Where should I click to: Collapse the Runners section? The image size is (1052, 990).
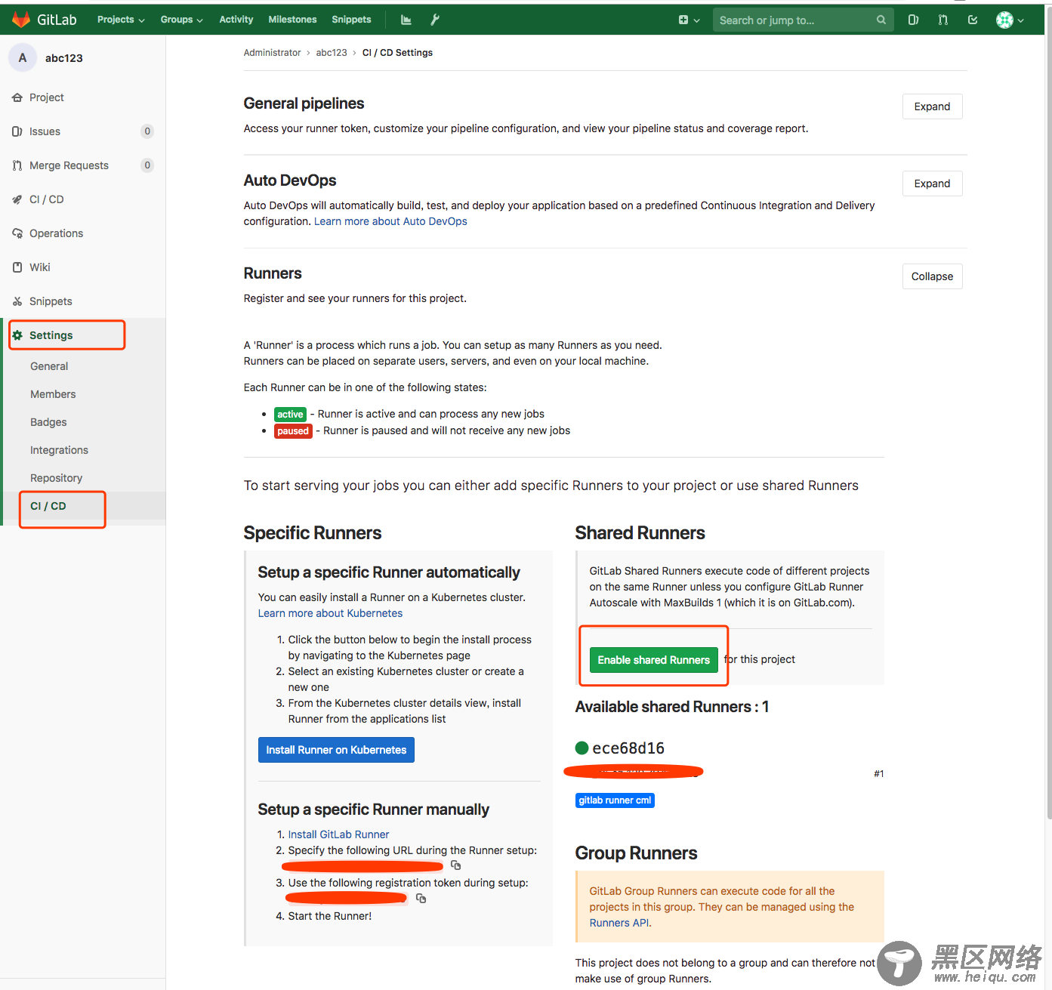click(932, 276)
